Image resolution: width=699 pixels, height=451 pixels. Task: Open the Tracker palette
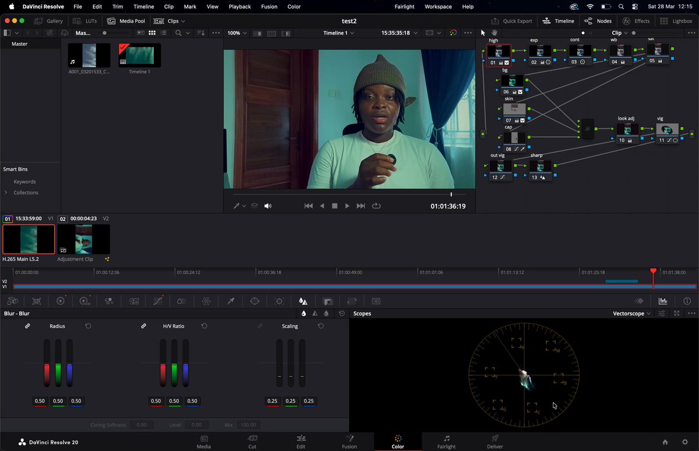point(279,301)
